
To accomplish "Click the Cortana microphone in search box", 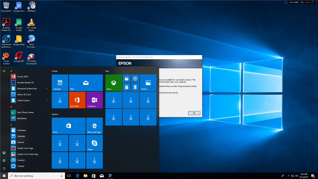I will coord(62,176).
